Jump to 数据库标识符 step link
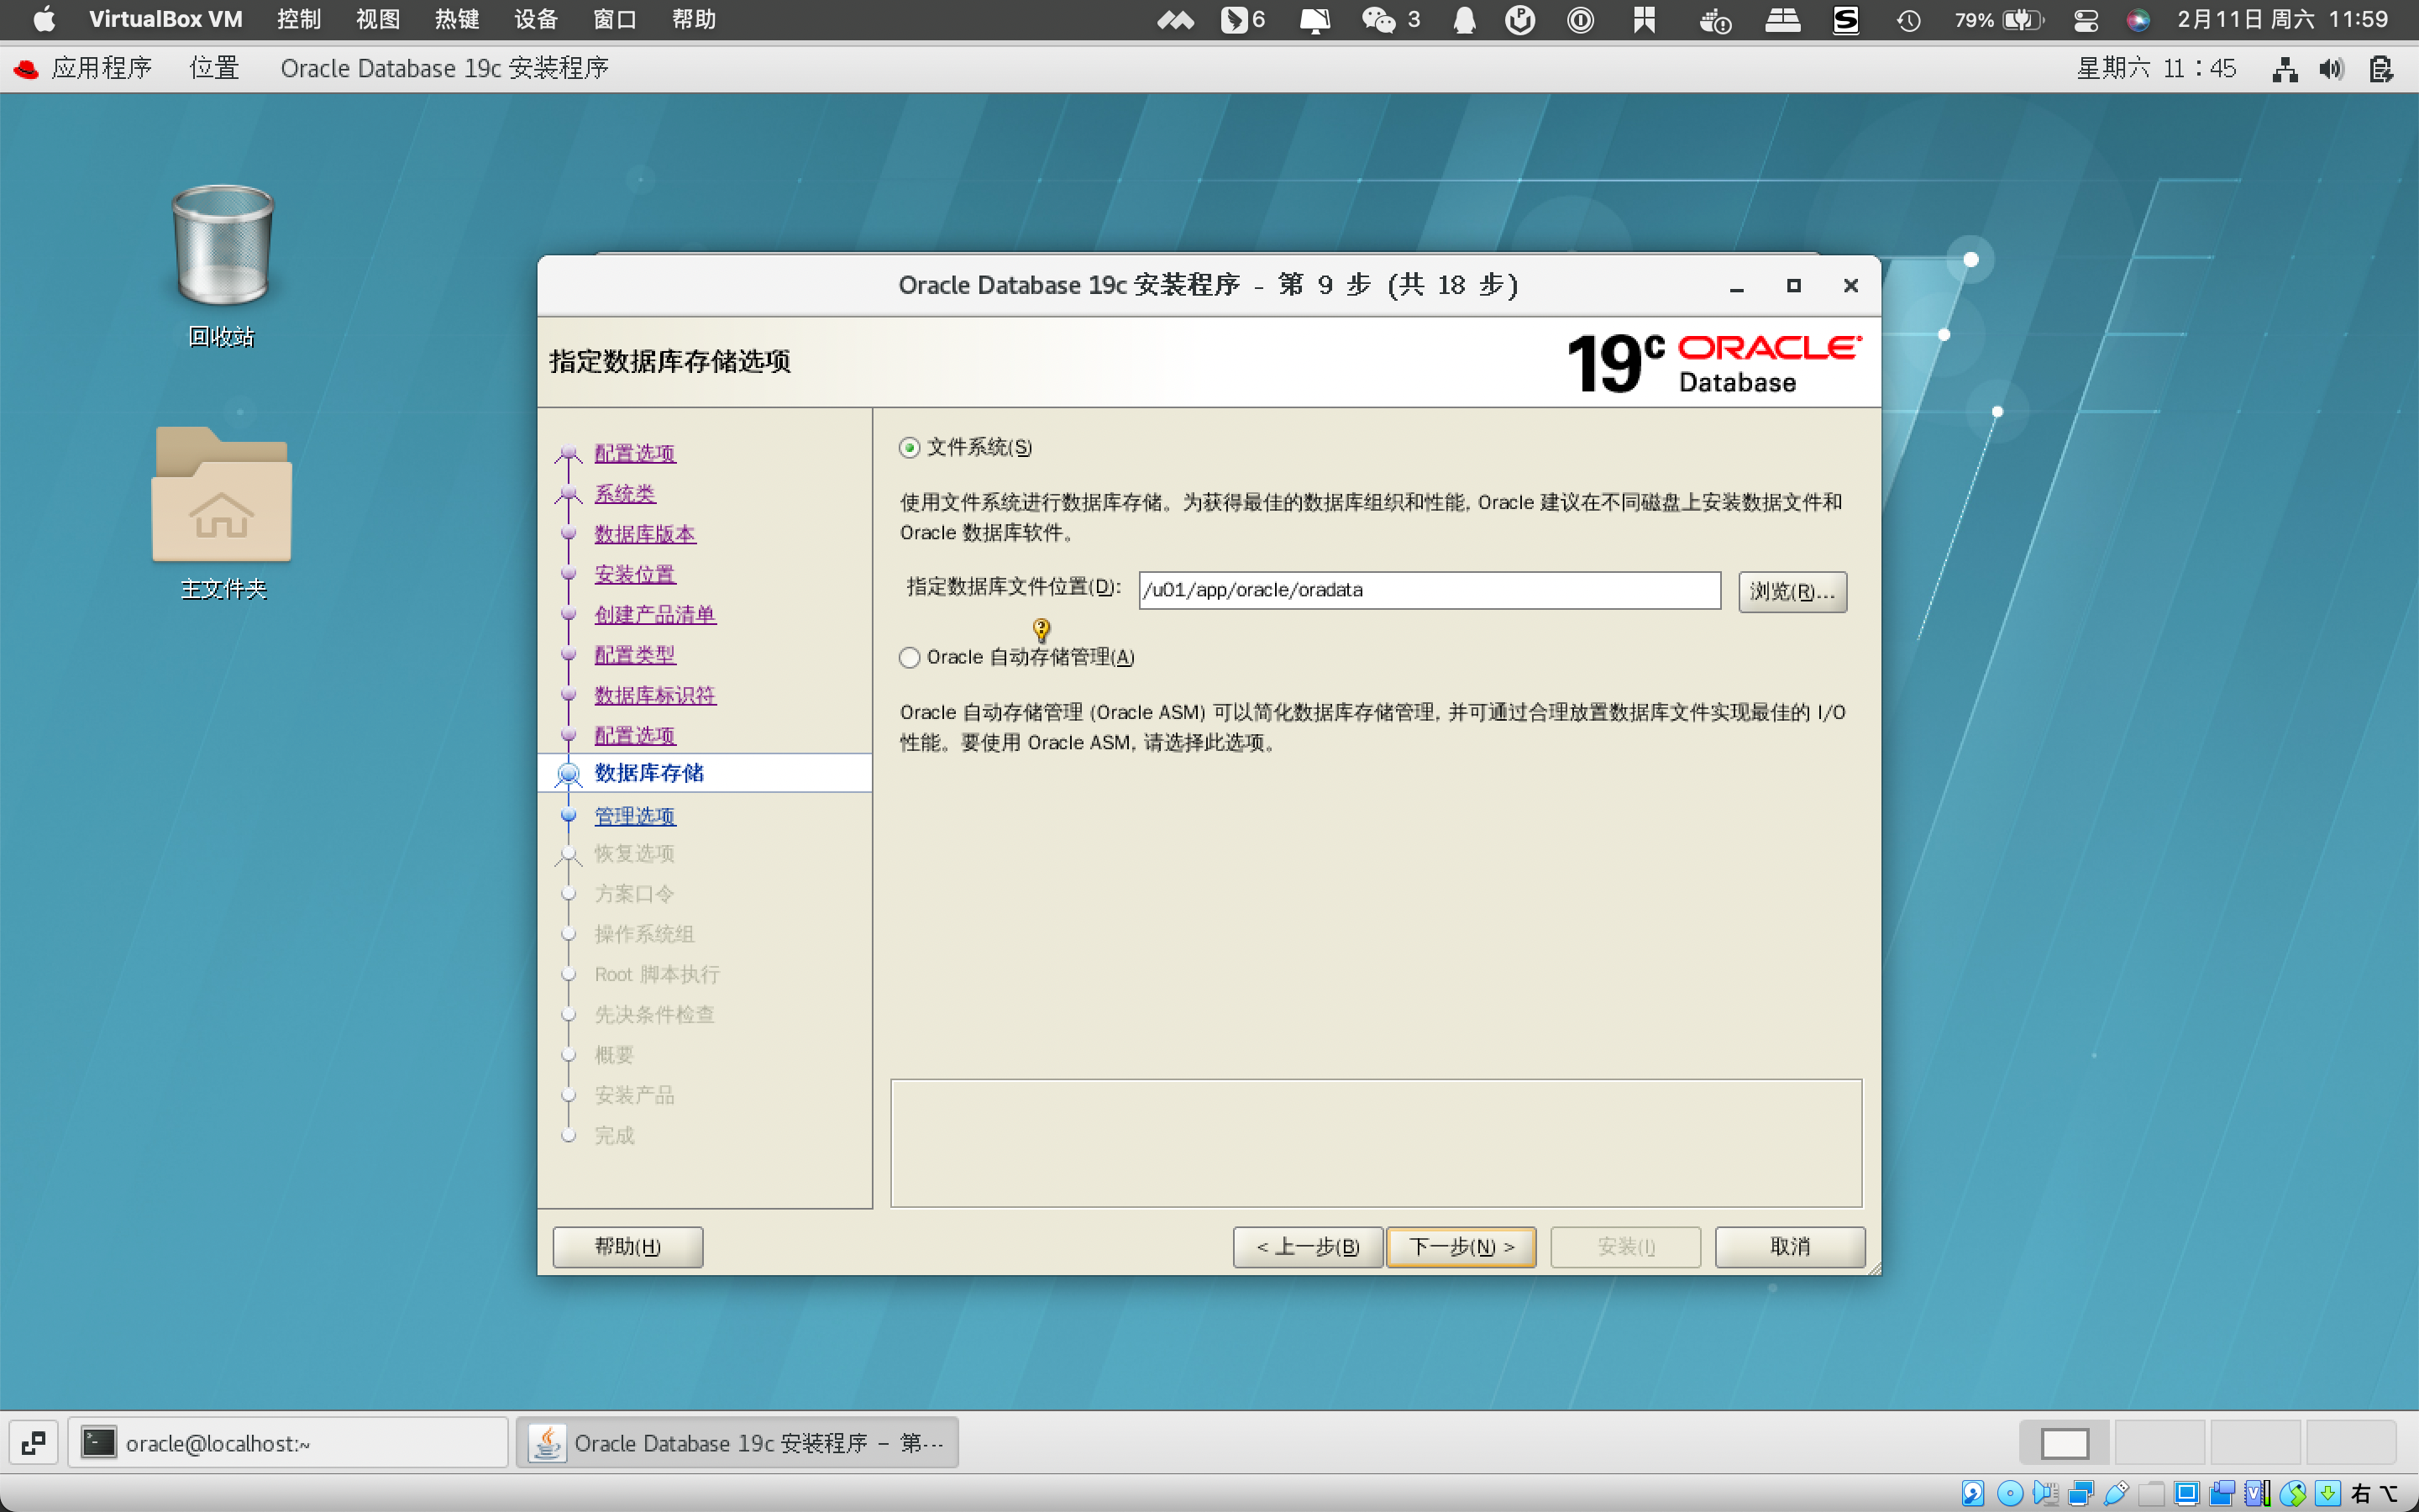2419x1512 pixels. coord(655,695)
